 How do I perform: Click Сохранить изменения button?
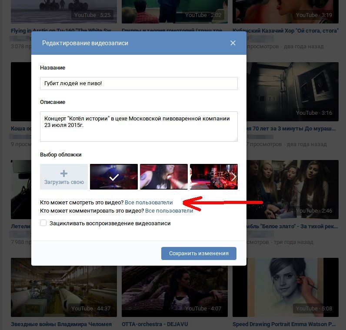pyautogui.click(x=199, y=253)
